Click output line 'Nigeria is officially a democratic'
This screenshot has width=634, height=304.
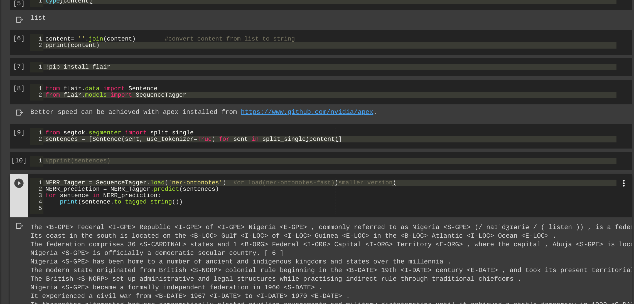point(157,253)
